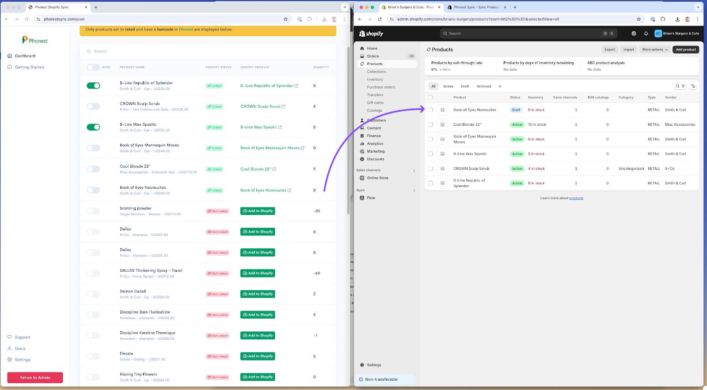Click Add to Shopify for bronzing powder

[258, 211]
